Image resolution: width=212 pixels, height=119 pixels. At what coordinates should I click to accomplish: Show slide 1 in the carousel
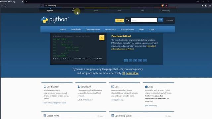pyautogui.click(x=126, y=60)
